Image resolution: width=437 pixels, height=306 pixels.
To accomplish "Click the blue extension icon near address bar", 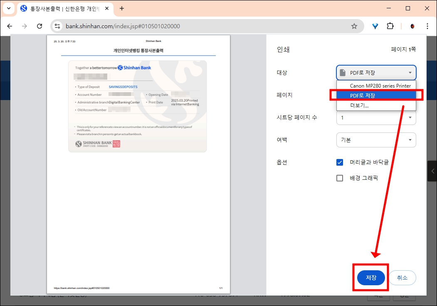I will click(x=375, y=26).
